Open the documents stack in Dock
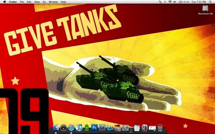The height and width of the screenshot is (134, 215). pyautogui.click(x=137, y=128)
